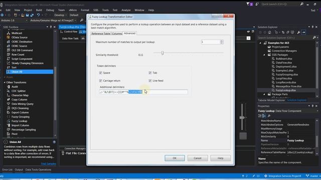Open the Arduino 1.6 version dropdown

(26, 20)
